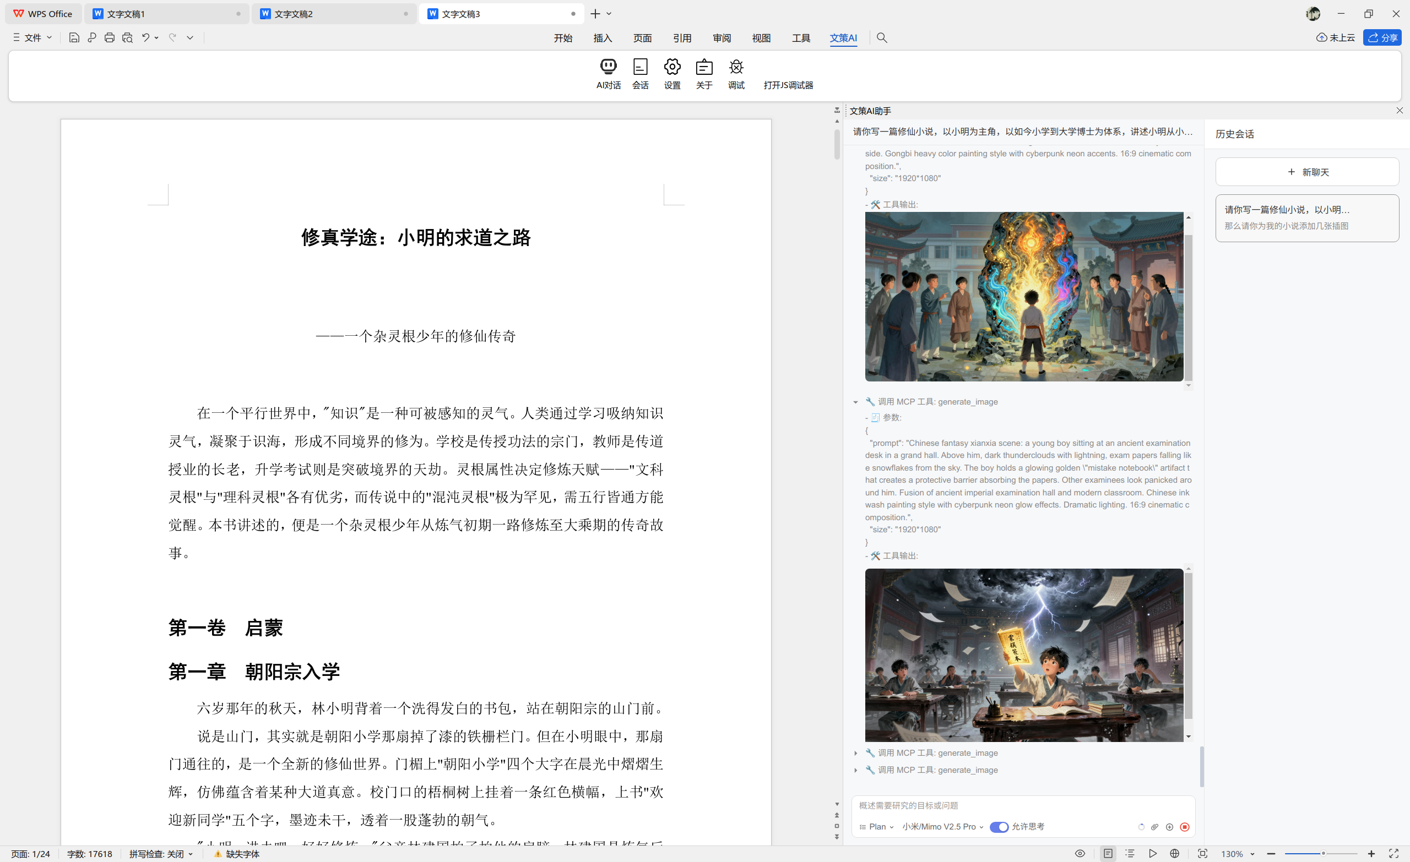Image resolution: width=1410 pixels, height=862 pixels.
Task: Open the 小米/Mimo V2.5 Pro model dropdown
Action: (942, 827)
